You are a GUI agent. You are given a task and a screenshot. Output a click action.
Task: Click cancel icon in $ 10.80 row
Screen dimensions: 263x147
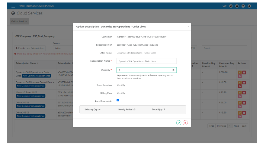point(239,96)
